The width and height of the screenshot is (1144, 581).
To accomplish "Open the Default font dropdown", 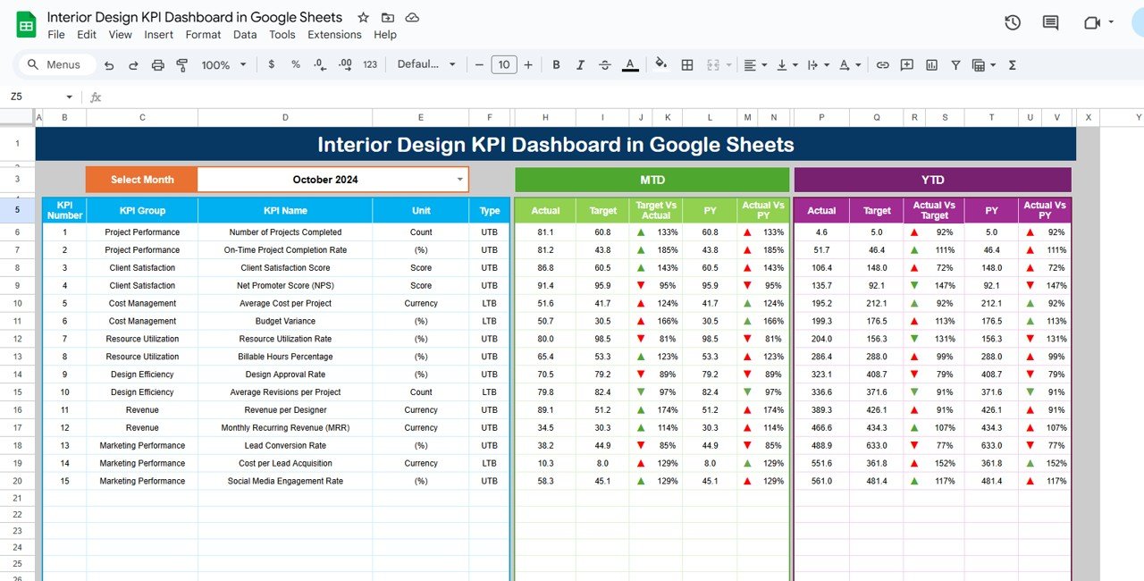I will click(426, 65).
